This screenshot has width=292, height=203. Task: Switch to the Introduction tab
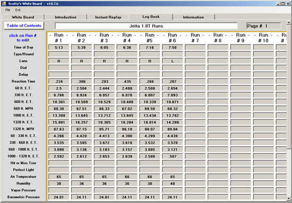click(65, 17)
